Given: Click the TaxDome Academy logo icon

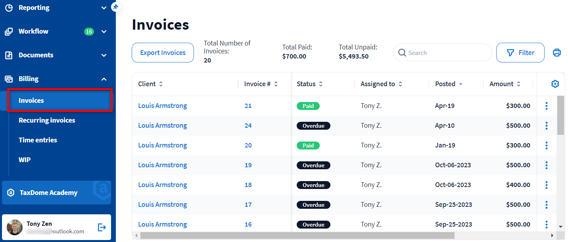Looking at the screenshot, I should point(11,193).
